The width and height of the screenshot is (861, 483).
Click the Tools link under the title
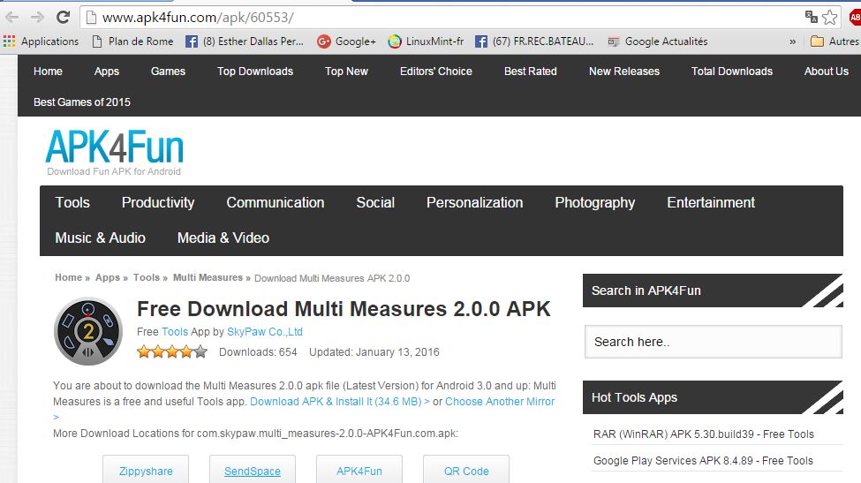pos(175,332)
